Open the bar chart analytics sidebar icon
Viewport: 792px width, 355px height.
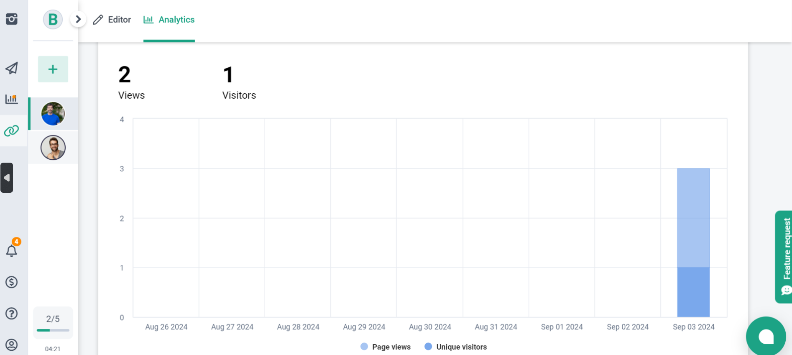click(12, 99)
